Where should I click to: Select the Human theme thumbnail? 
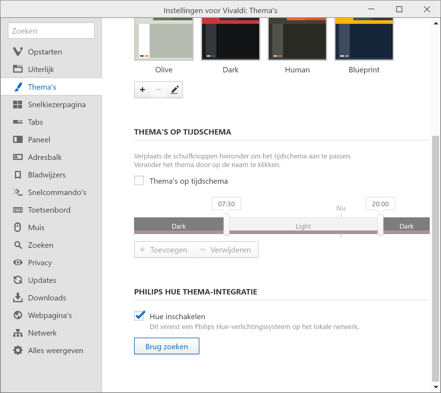pyautogui.click(x=297, y=39)
